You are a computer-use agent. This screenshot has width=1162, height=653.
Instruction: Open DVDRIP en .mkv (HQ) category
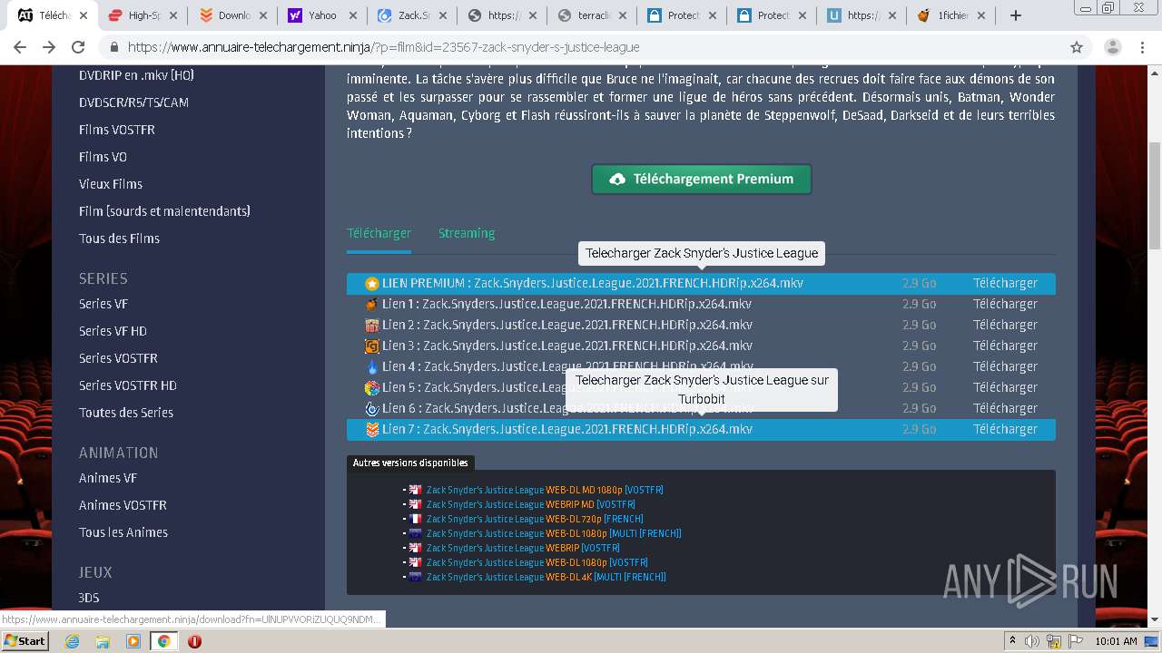(136, 75)
